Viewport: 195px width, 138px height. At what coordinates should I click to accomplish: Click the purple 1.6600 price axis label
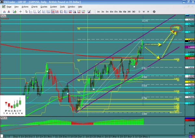pos(191,47)
